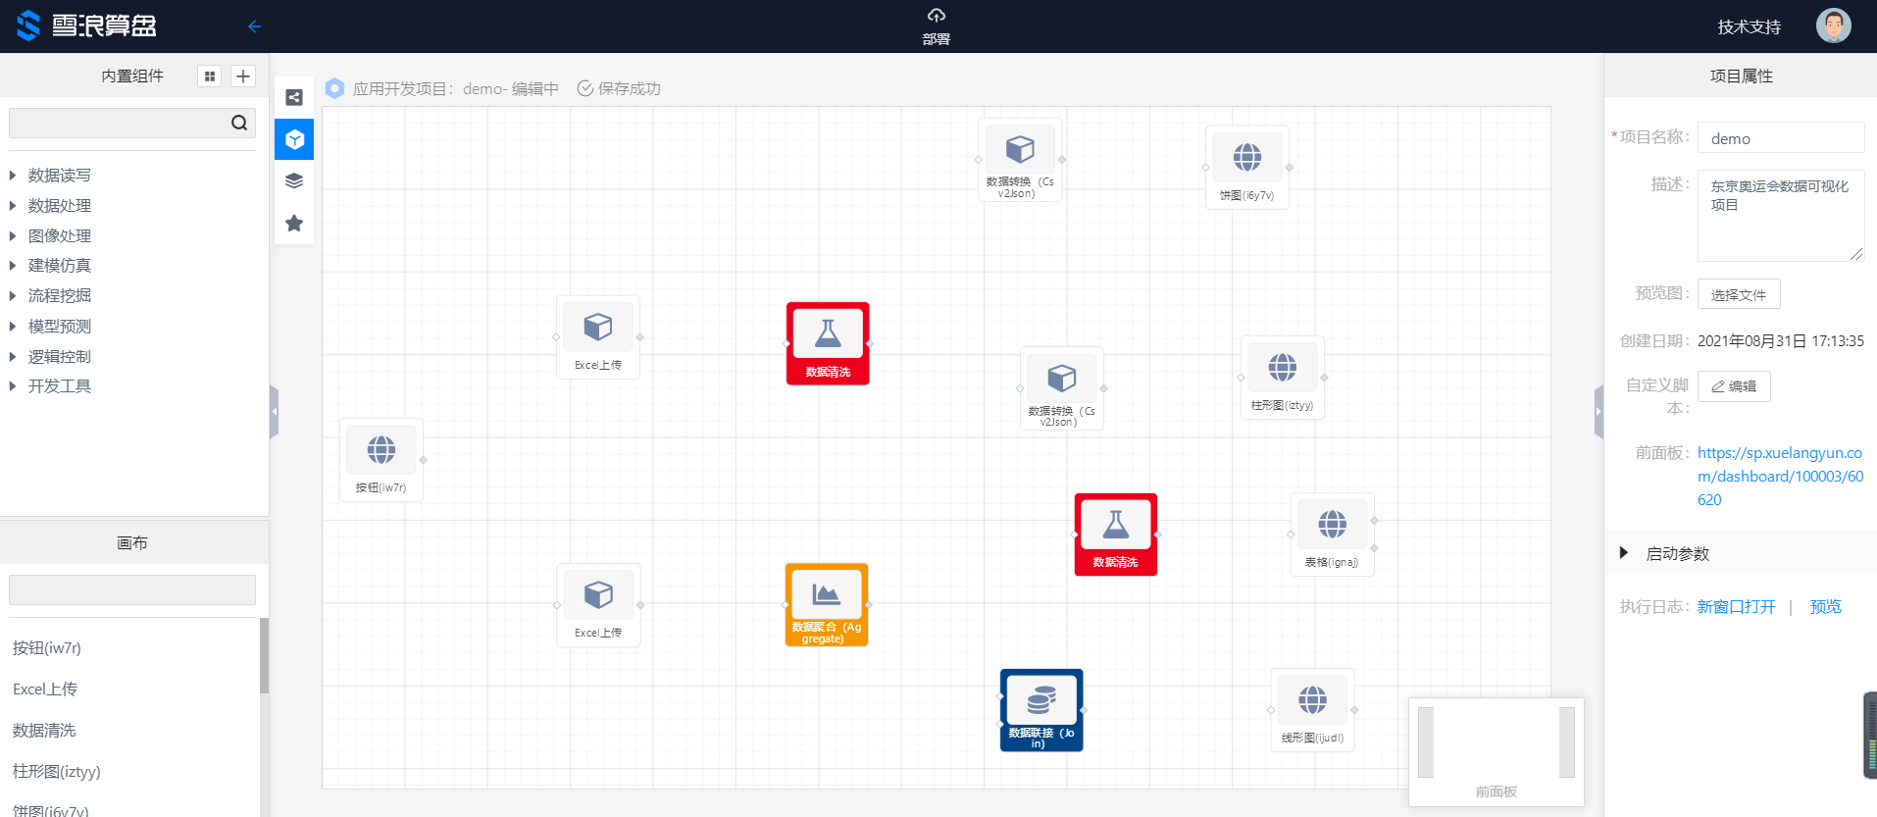Open the share/topology icon in vertical toolbar
Viewport: 1877px width, 817px height.
point(294,97)
